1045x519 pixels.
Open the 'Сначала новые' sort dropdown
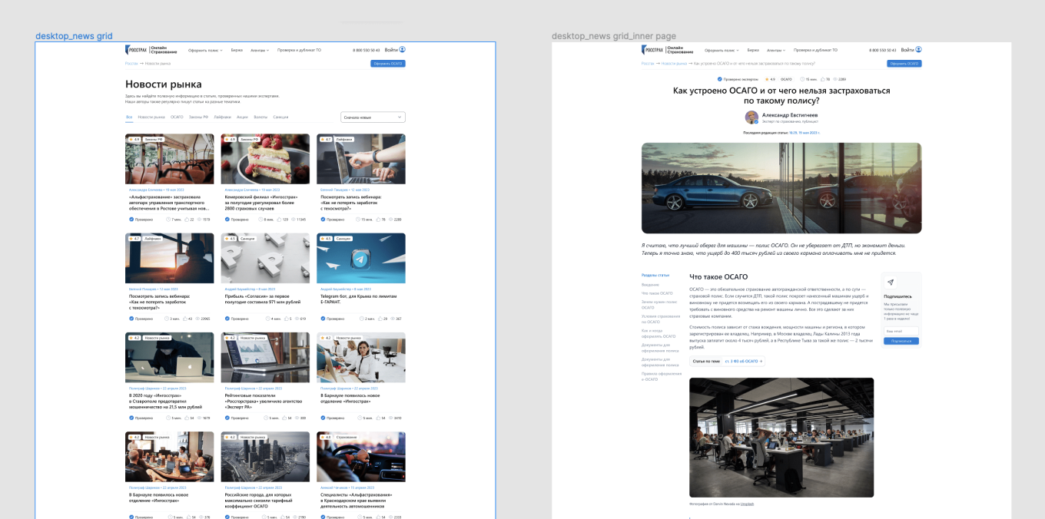(373, 117)
